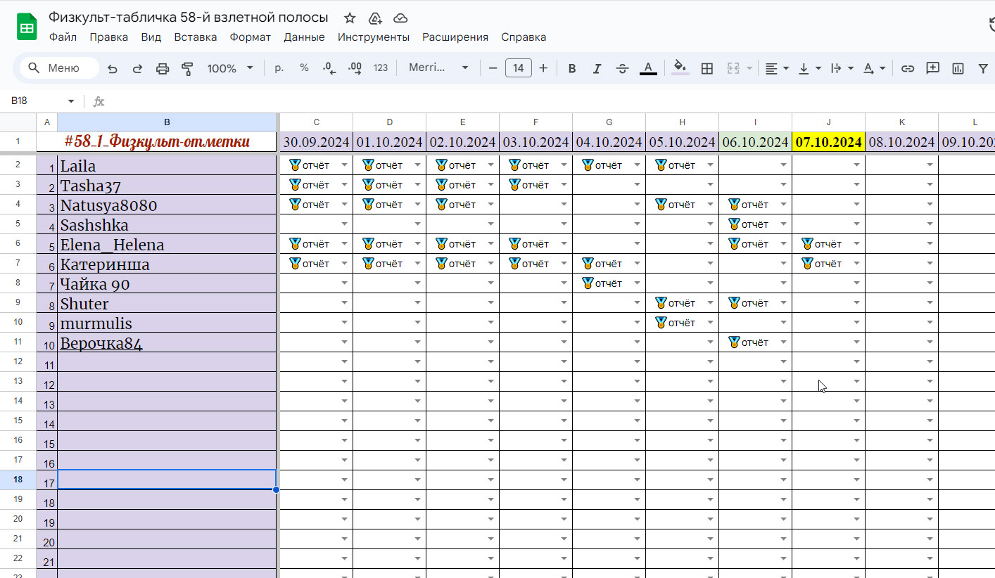Toggle italic formatting
The height and width of the screenshot is (578, 995).
tap(597, 68)
